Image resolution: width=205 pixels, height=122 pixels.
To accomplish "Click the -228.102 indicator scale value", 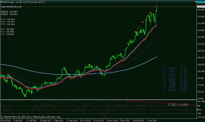I will click(201, 117).
